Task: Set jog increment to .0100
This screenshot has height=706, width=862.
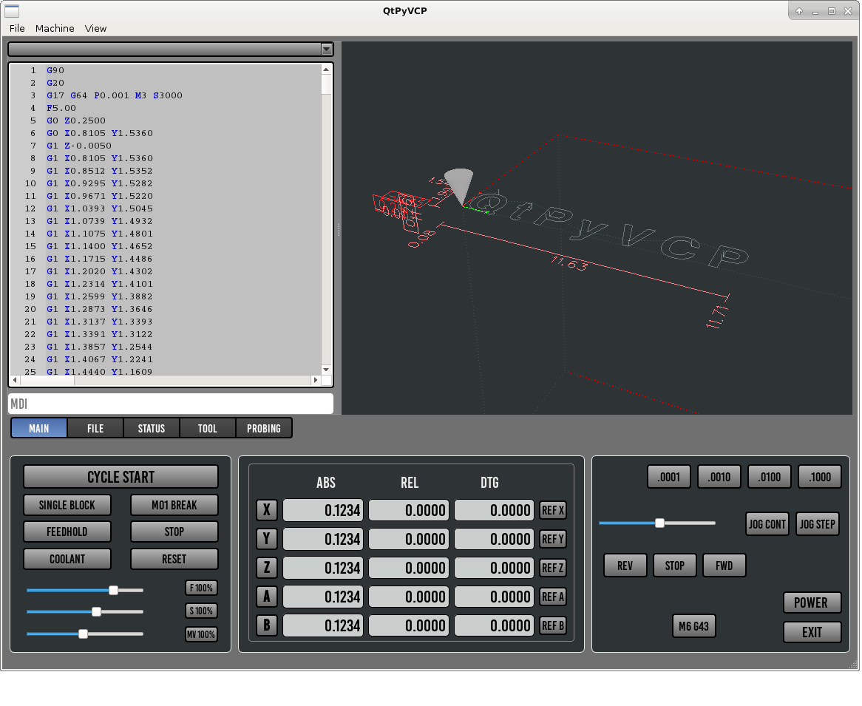Action: 769,477
